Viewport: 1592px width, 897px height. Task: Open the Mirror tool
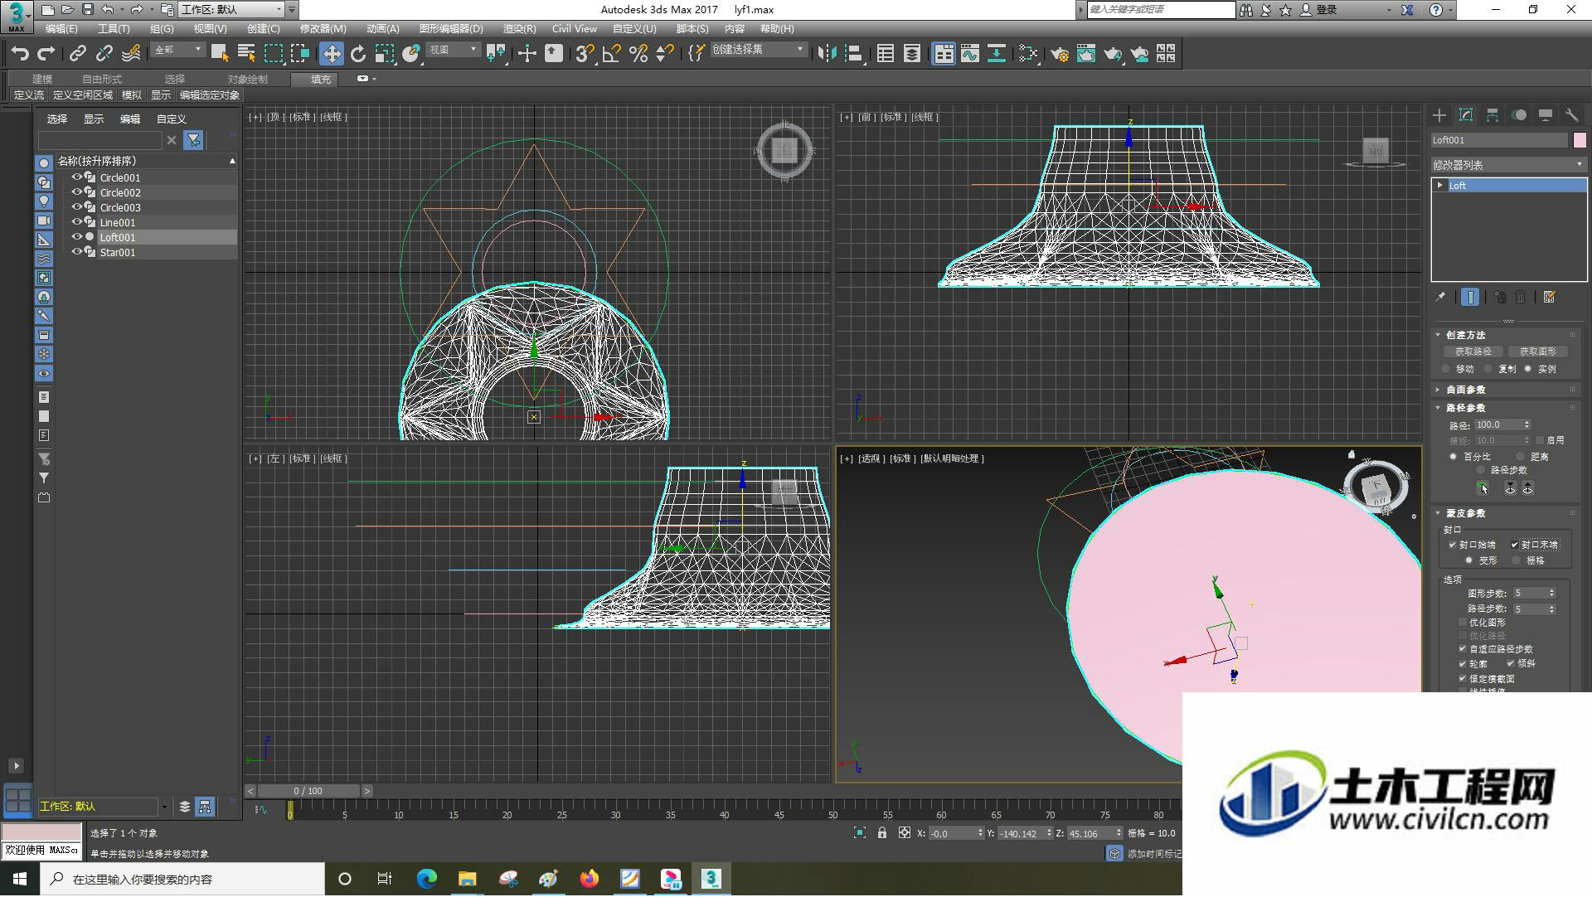[x=827, y=54]
